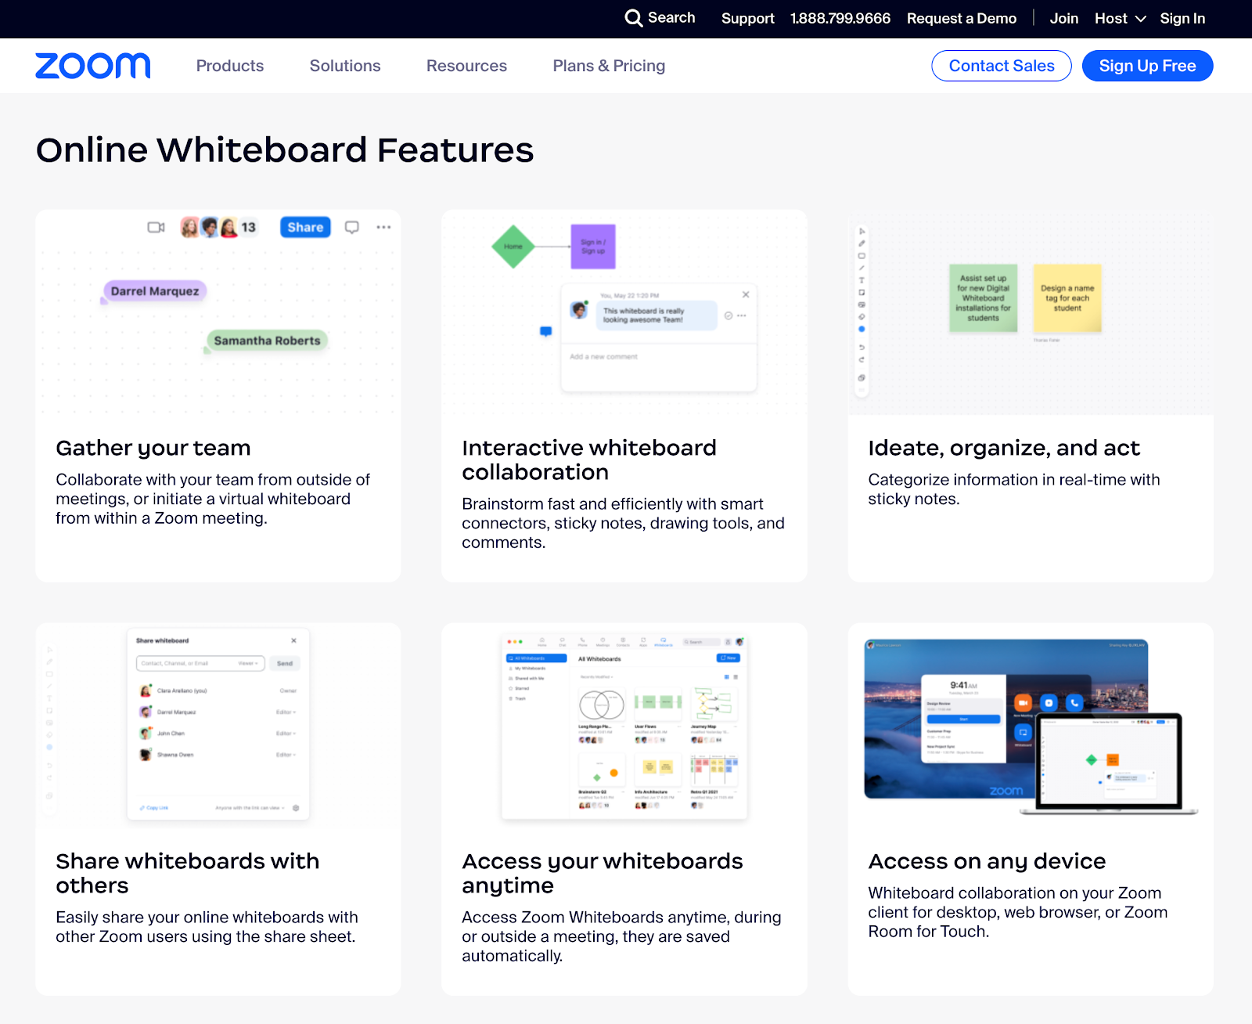
Task: Choose the pencil draw tool in the whiteboard toolbar
Action: pos(862,243)
